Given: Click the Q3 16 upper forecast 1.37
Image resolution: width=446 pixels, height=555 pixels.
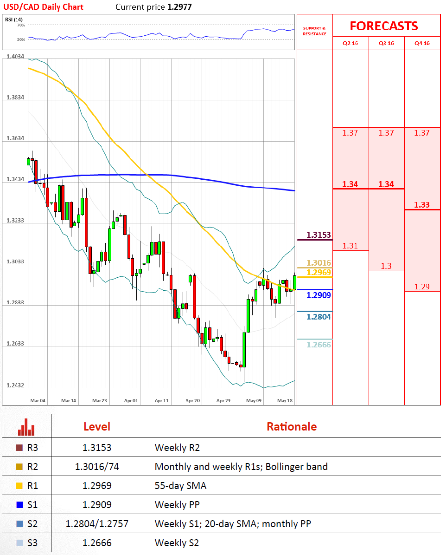Looking at the screenshot, I should point(386,133).
